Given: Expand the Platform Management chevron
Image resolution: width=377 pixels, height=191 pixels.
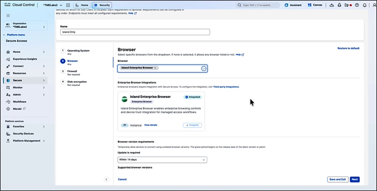Looking at the screenshot, I should [44, 141].
